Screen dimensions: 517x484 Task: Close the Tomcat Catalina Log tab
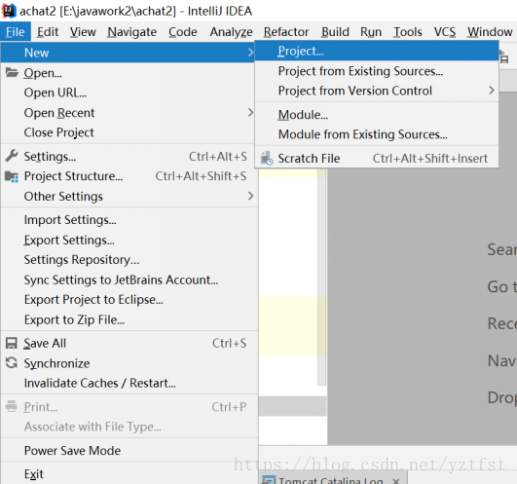[x=396, y=481]
